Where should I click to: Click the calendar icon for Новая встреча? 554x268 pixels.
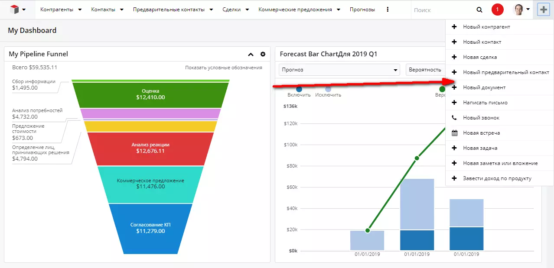[x=454, y=133]
